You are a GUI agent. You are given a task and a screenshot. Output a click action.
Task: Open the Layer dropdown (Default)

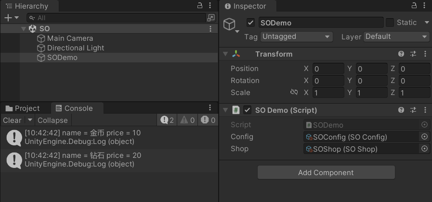coord(396,37)
